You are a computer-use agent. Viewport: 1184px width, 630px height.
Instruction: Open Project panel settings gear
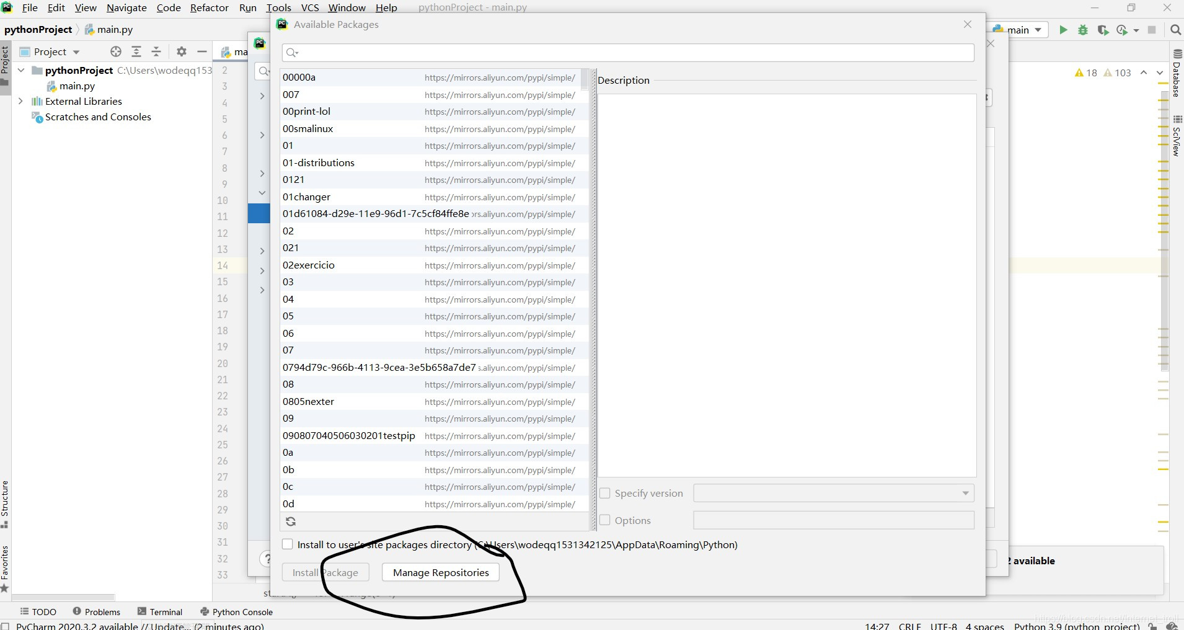pyautogui.click(x=182, y=51)
